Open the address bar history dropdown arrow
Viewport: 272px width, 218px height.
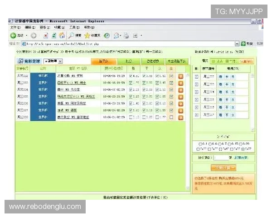point(237,44)
